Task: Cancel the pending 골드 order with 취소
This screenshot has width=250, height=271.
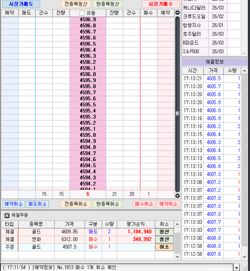Action: pyautogui.click(x=164, y=247)
